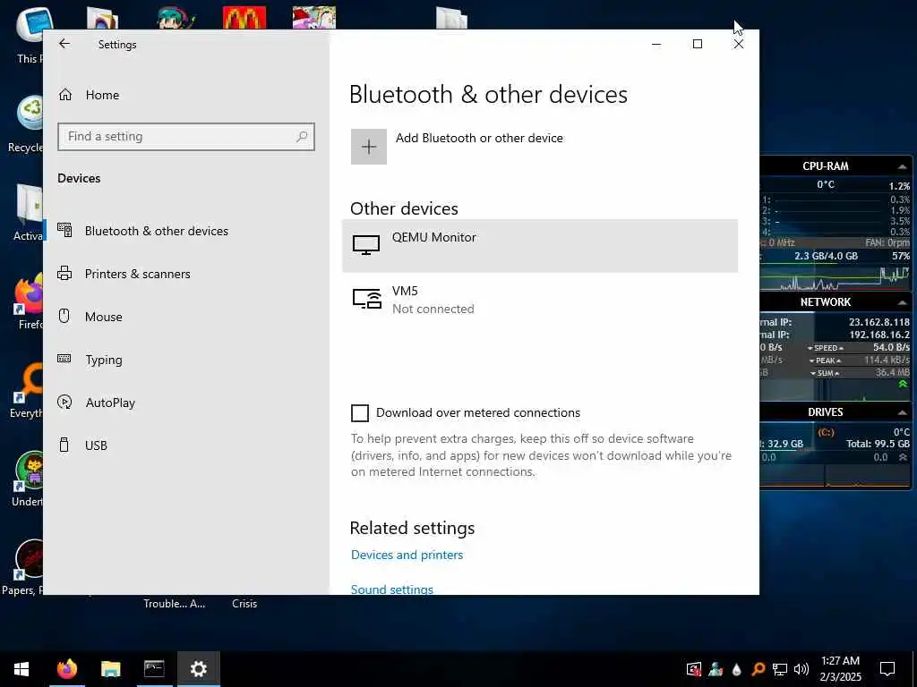Click the Trouble... A... desktop label

coord(175,604)
